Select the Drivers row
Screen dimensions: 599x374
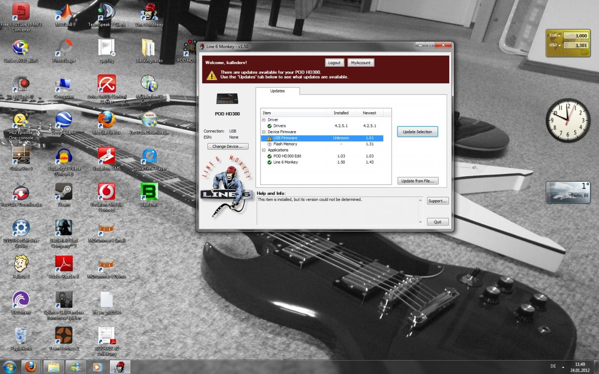322,126
